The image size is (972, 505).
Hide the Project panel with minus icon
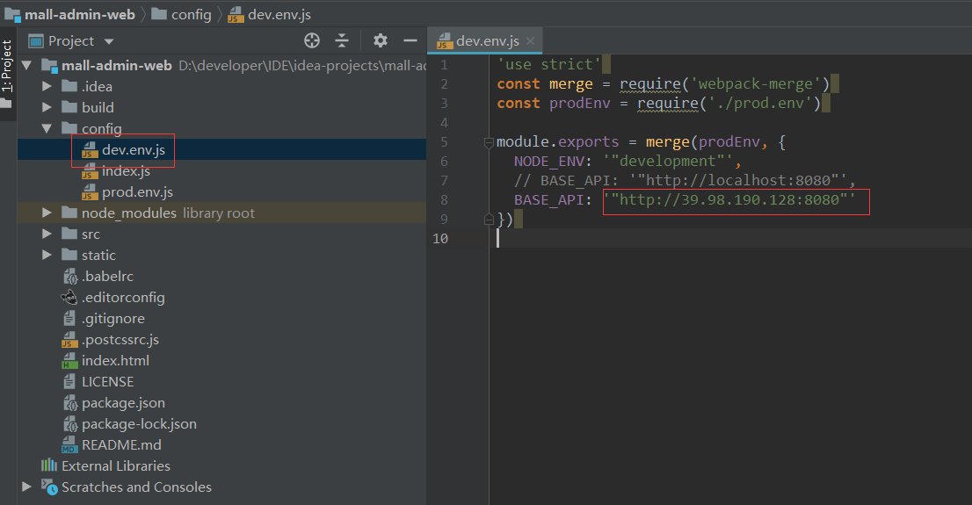(410, 40)
